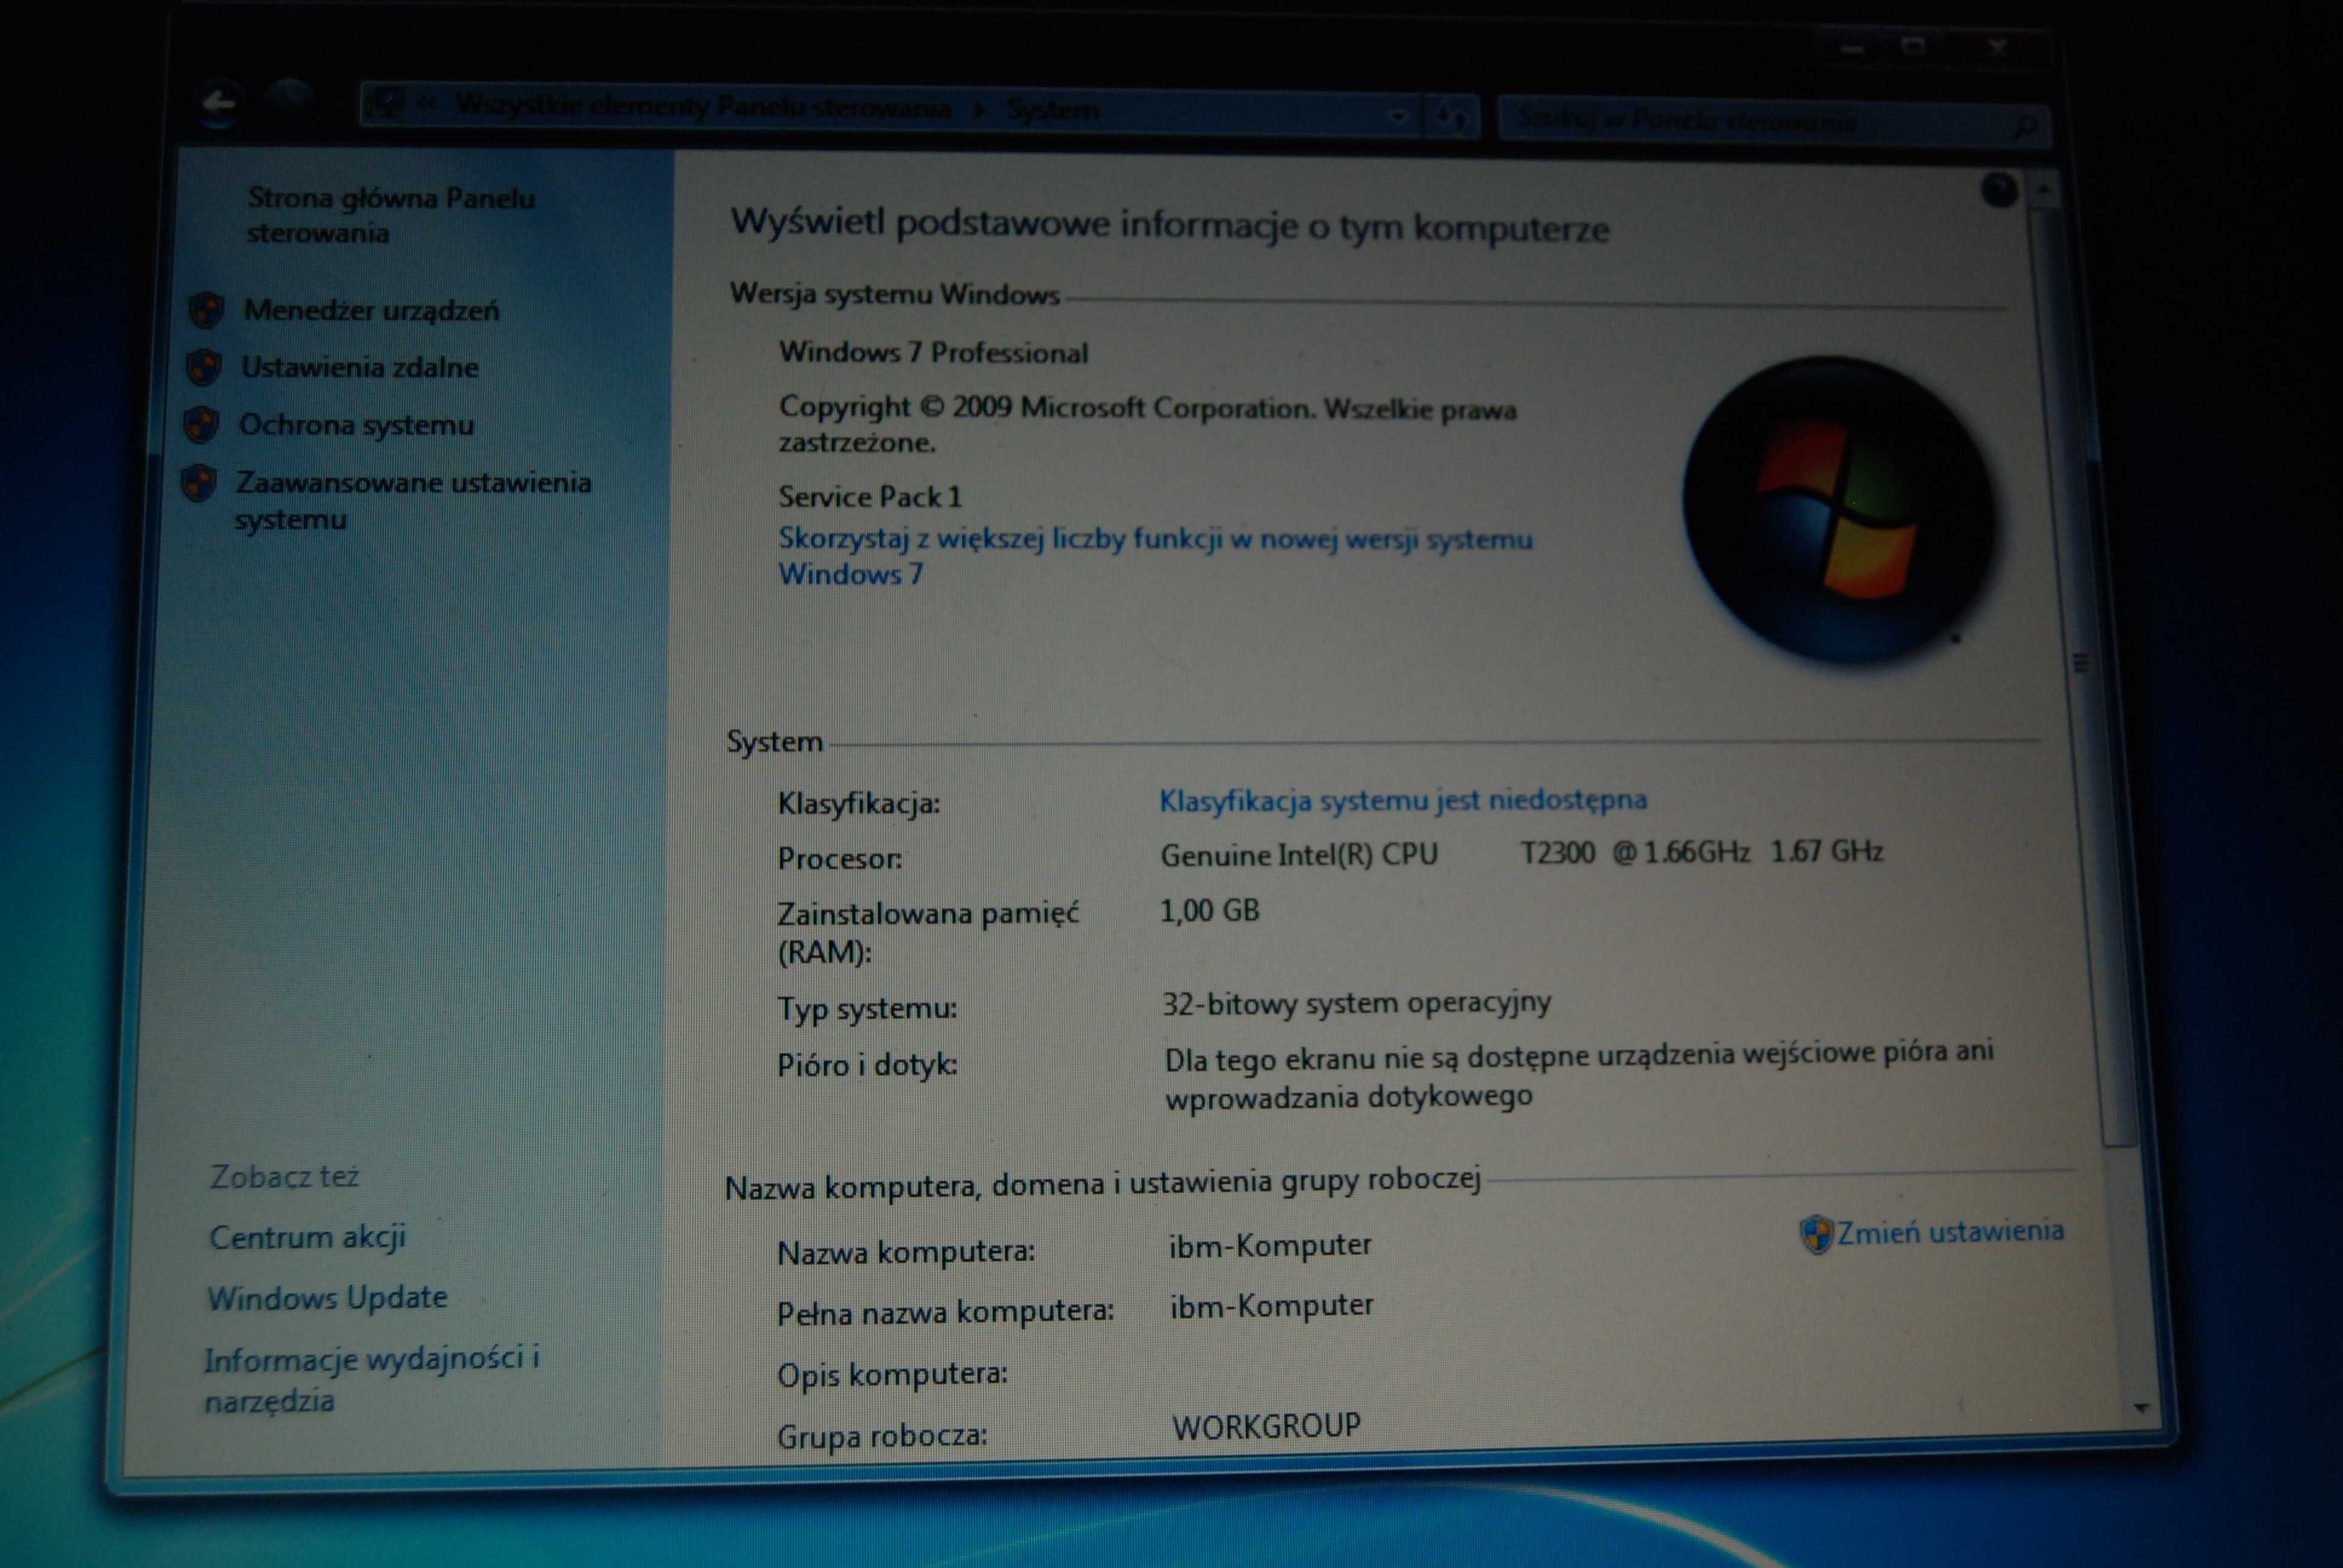Viewport: 2343px width, 1568px height.
Task: Click the Opis komputera label
Action: click(x=892, y=1375)
